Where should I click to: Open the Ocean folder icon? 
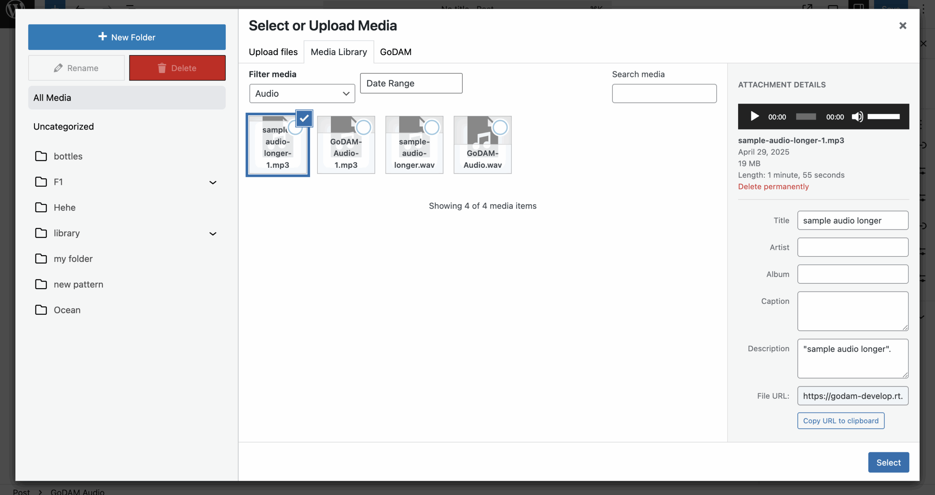click(41, 310)
